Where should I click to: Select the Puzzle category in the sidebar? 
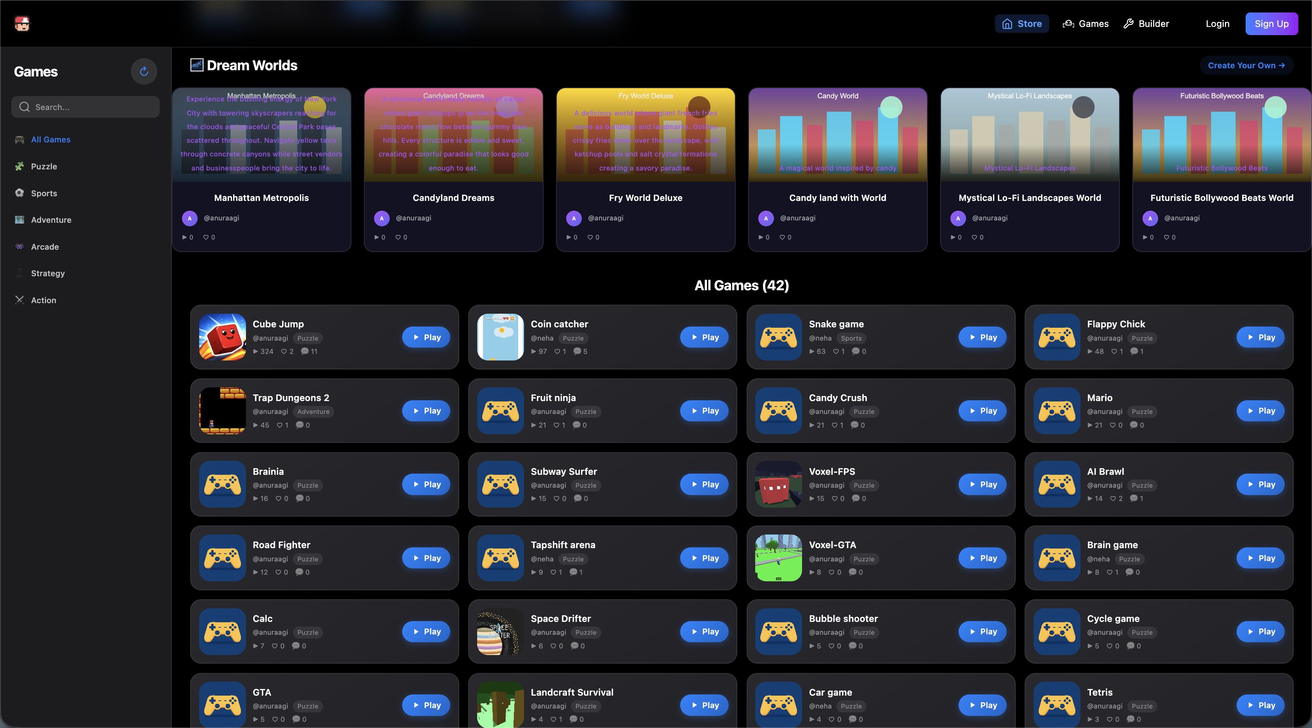(44, 166)
